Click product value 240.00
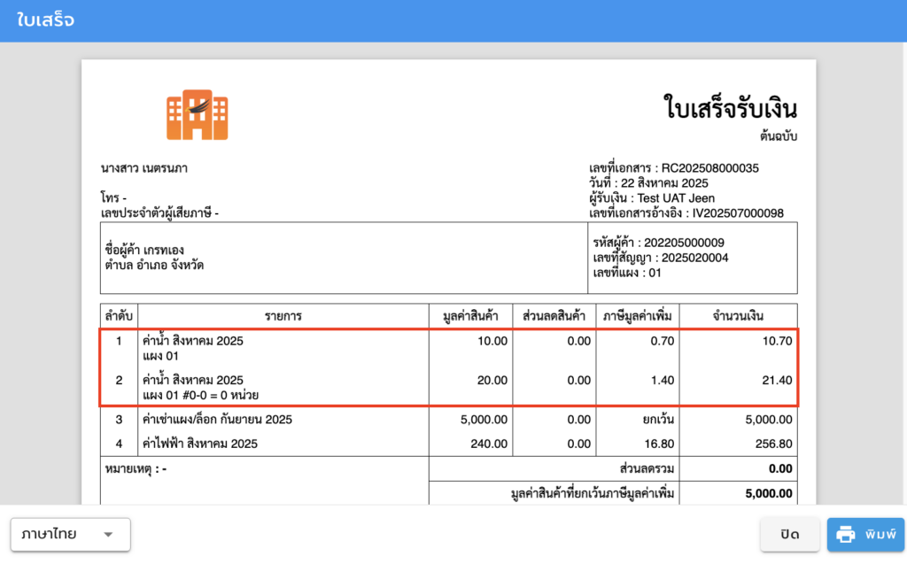 [x=489, y=444]
